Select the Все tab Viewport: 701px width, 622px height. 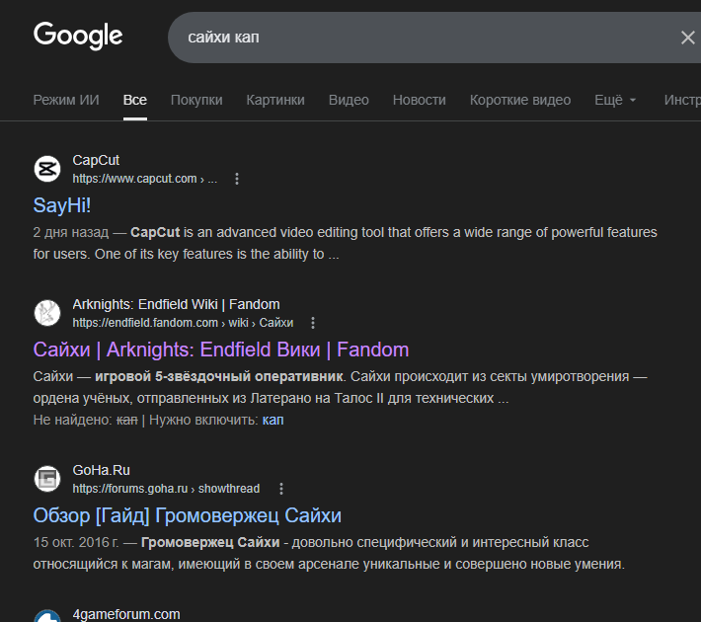point(135,100)
